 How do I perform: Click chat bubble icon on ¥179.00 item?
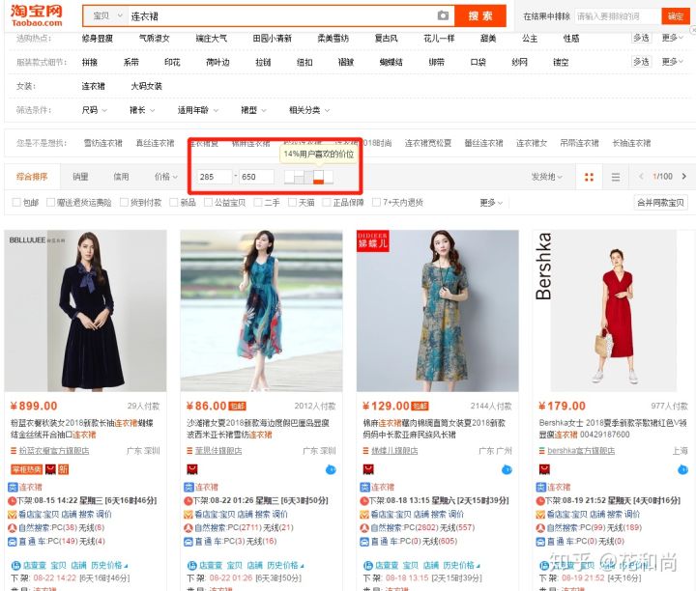[682, 469]
